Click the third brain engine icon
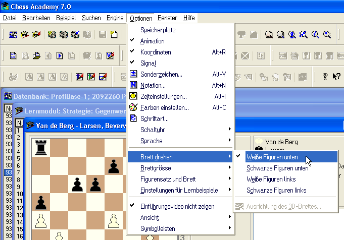The image size is (344, 240). pyautogui.click(x=75, y=34)
